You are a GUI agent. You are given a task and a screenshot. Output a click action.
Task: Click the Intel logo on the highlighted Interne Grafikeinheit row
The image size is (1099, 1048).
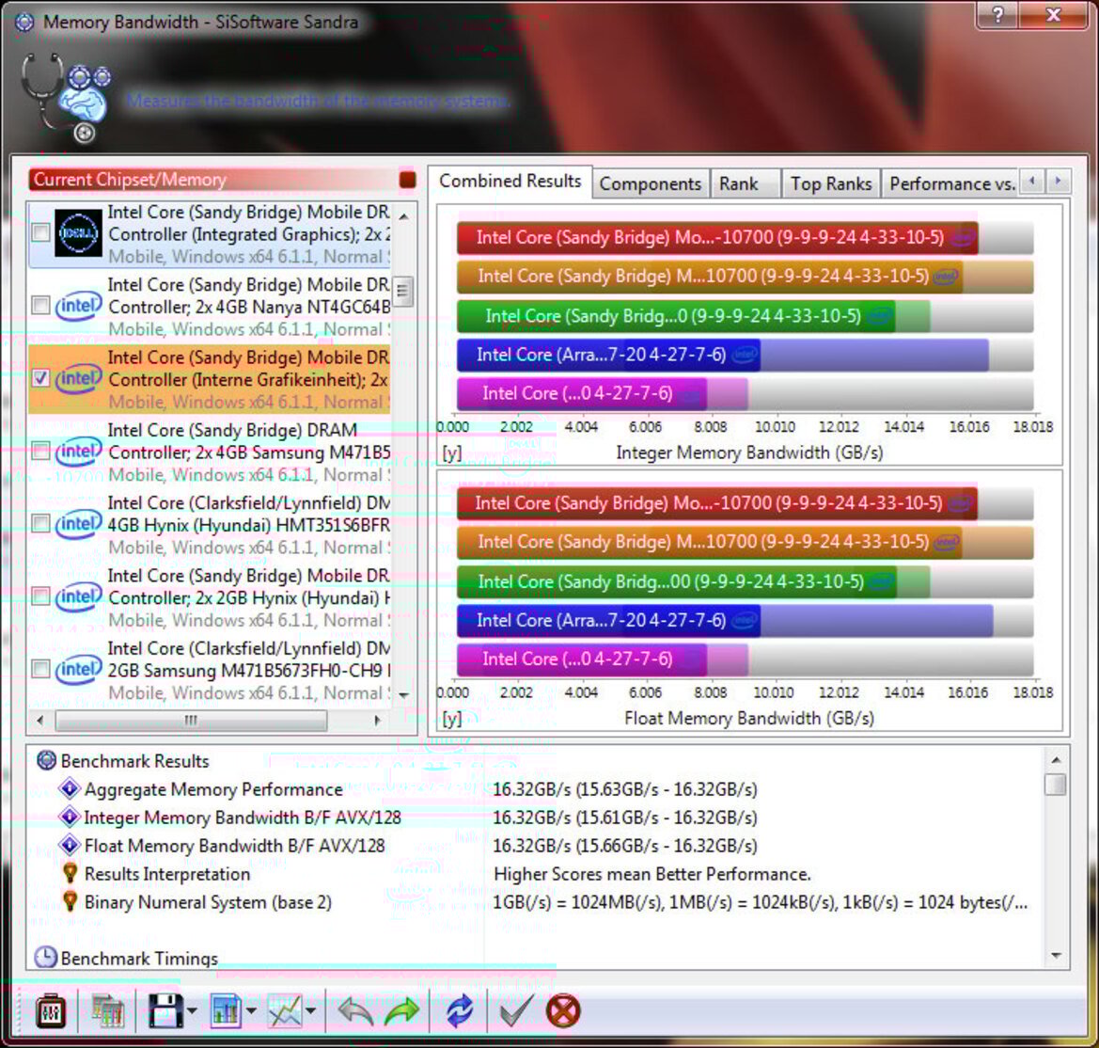79,379
